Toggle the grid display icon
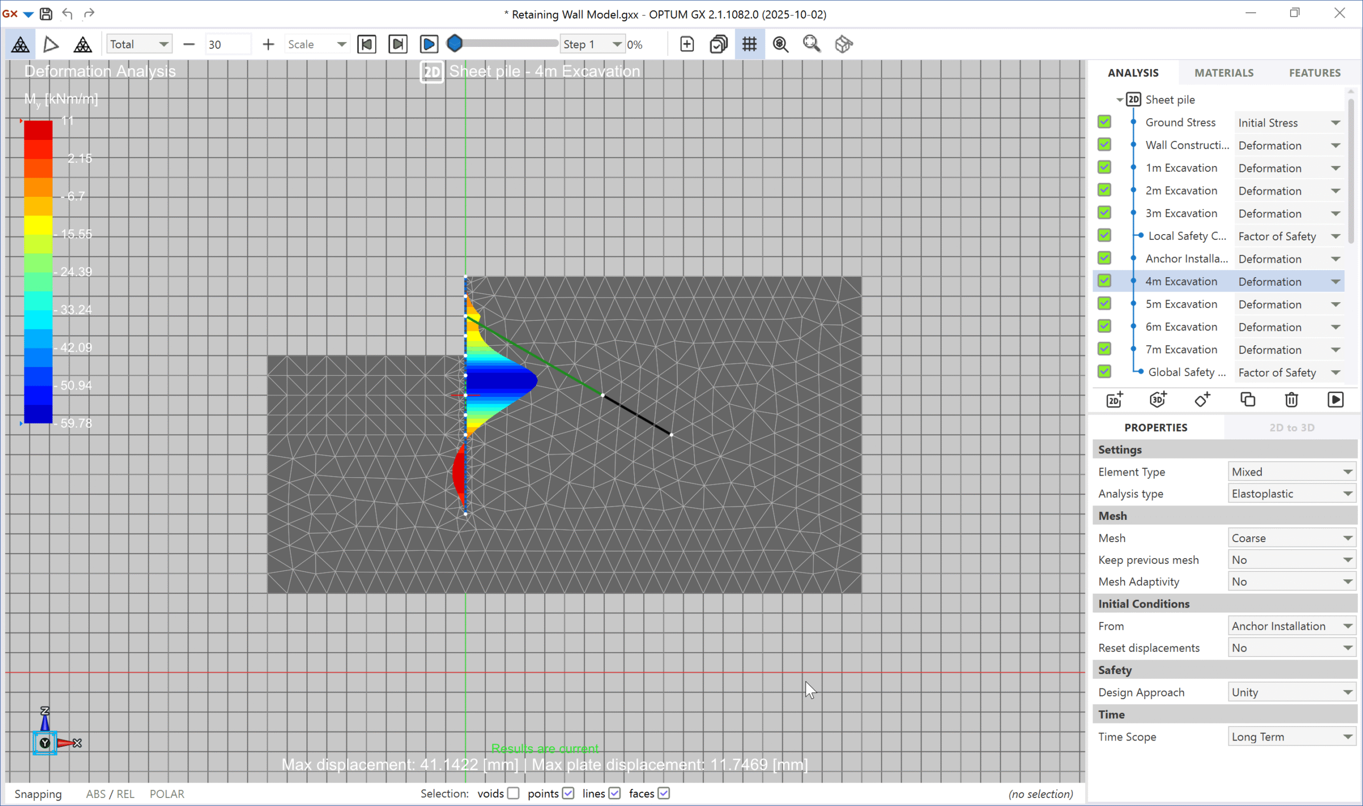1363x806 pixels. point(750,45)
